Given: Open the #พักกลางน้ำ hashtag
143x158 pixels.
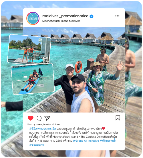Looking at the screenshot, I should pos(108,141).
